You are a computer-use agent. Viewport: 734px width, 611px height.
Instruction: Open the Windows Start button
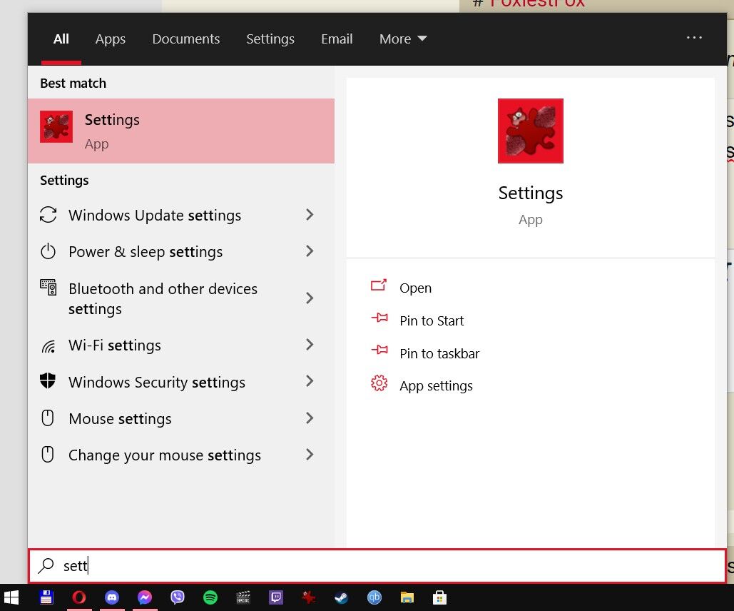(x=11, y=597)
